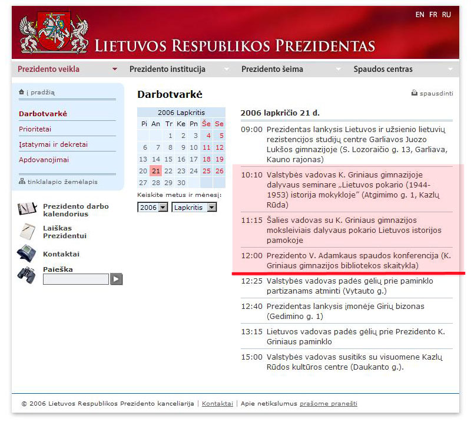The height and width of the screenshot is (428, 471).
Task: Click the notepad letter icon
Action: (27, 231)
